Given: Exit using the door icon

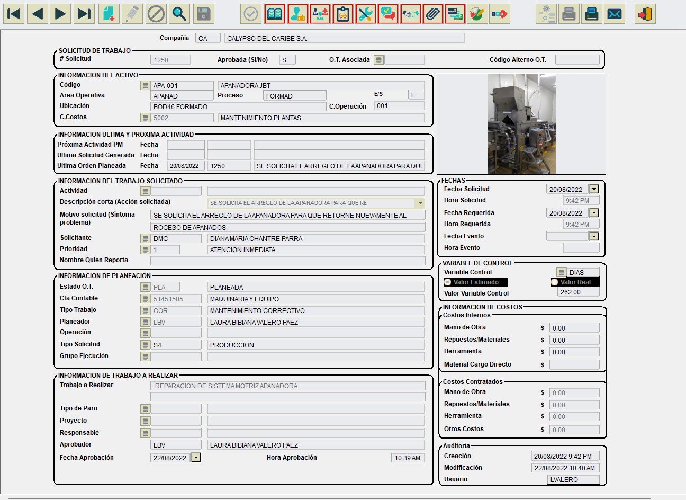Looking at the screenshot, I should click(x=645, y=14).
